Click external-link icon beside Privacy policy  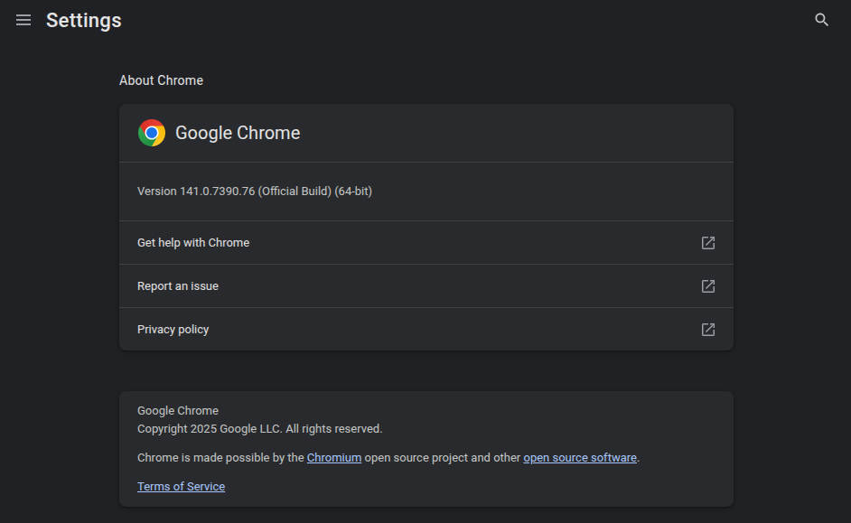[x=708, y=330]
